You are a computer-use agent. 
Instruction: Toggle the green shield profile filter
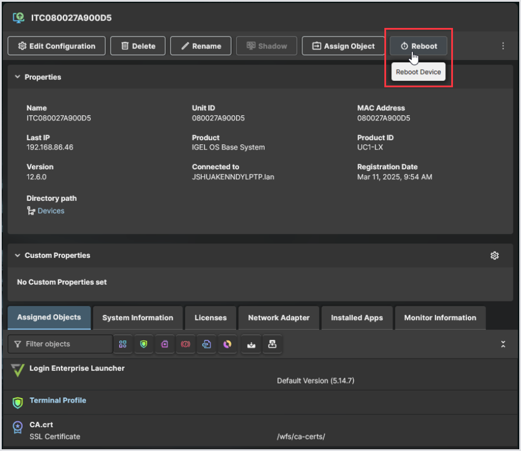(144, 345)
